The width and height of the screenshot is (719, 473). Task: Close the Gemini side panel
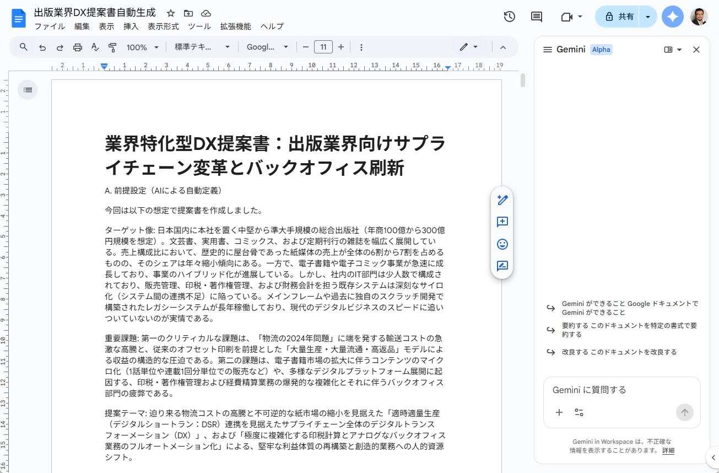pos(696,50)
